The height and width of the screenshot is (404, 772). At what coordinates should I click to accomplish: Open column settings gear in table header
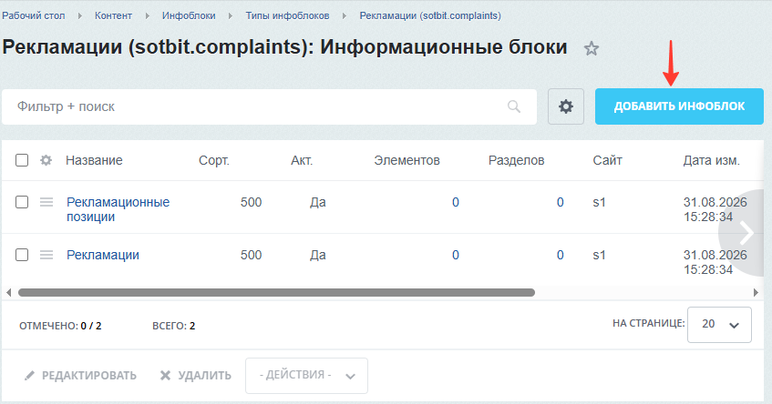(46, 160)
